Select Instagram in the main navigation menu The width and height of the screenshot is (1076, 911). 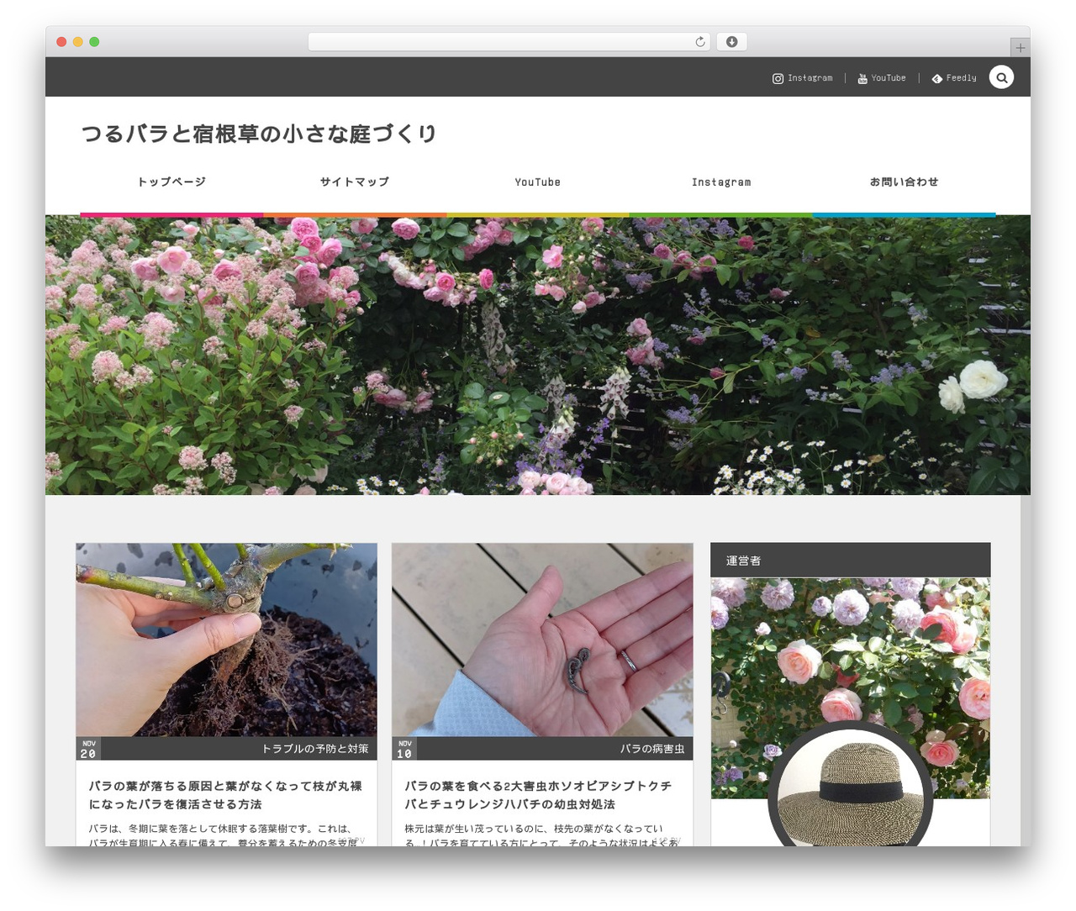721,182
